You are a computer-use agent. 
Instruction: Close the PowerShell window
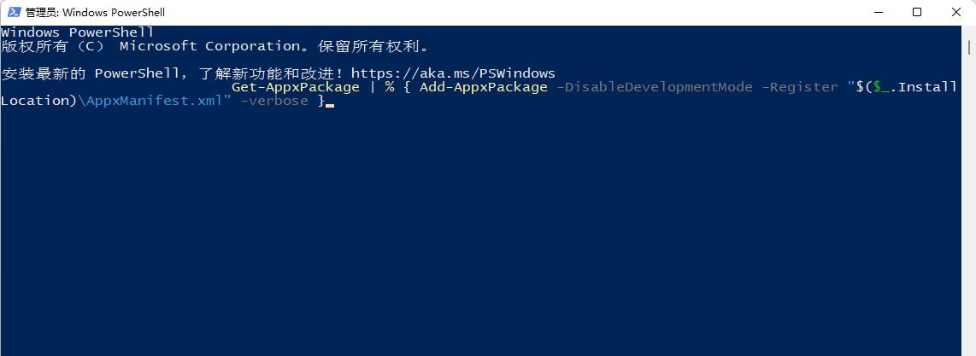click(x=956, y=13)
